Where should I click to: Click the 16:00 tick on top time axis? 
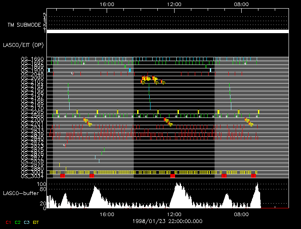[107, 4]
